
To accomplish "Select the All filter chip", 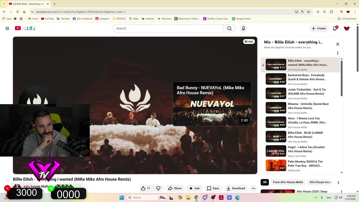I will [x=264, y=182].
